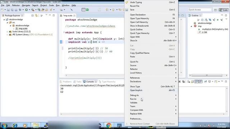Click the Outline toolbar green circle filter icon
This screenshot has height=129, width=230.
(x=218, y=20)
